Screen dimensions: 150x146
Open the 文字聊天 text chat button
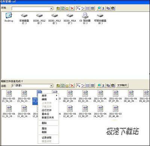pos(122,85)
